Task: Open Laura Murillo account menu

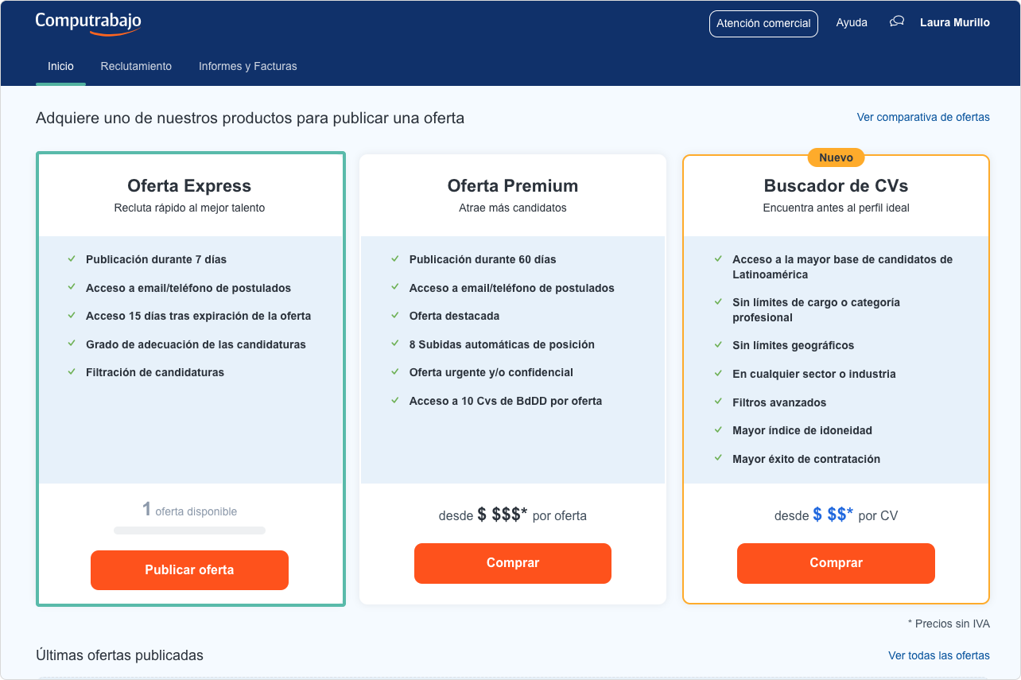Action: pyautogui.click(x=954, y=23)
